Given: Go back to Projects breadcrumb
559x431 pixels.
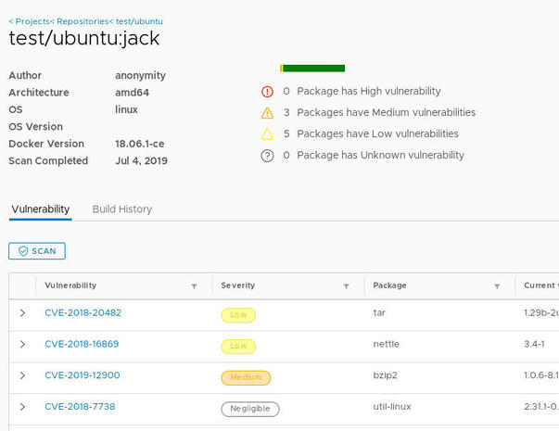Looking at the screenshot, I should coord(30,20).
